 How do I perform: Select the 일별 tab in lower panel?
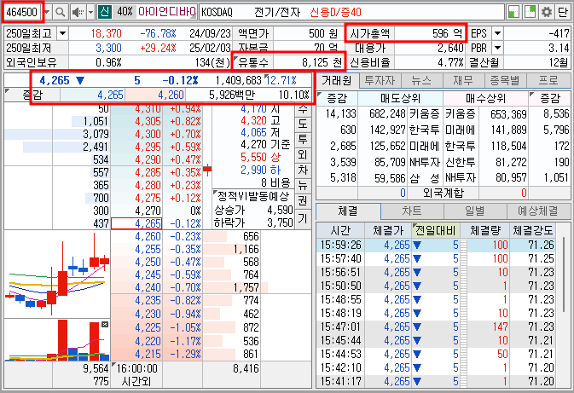tap(475, 211)
